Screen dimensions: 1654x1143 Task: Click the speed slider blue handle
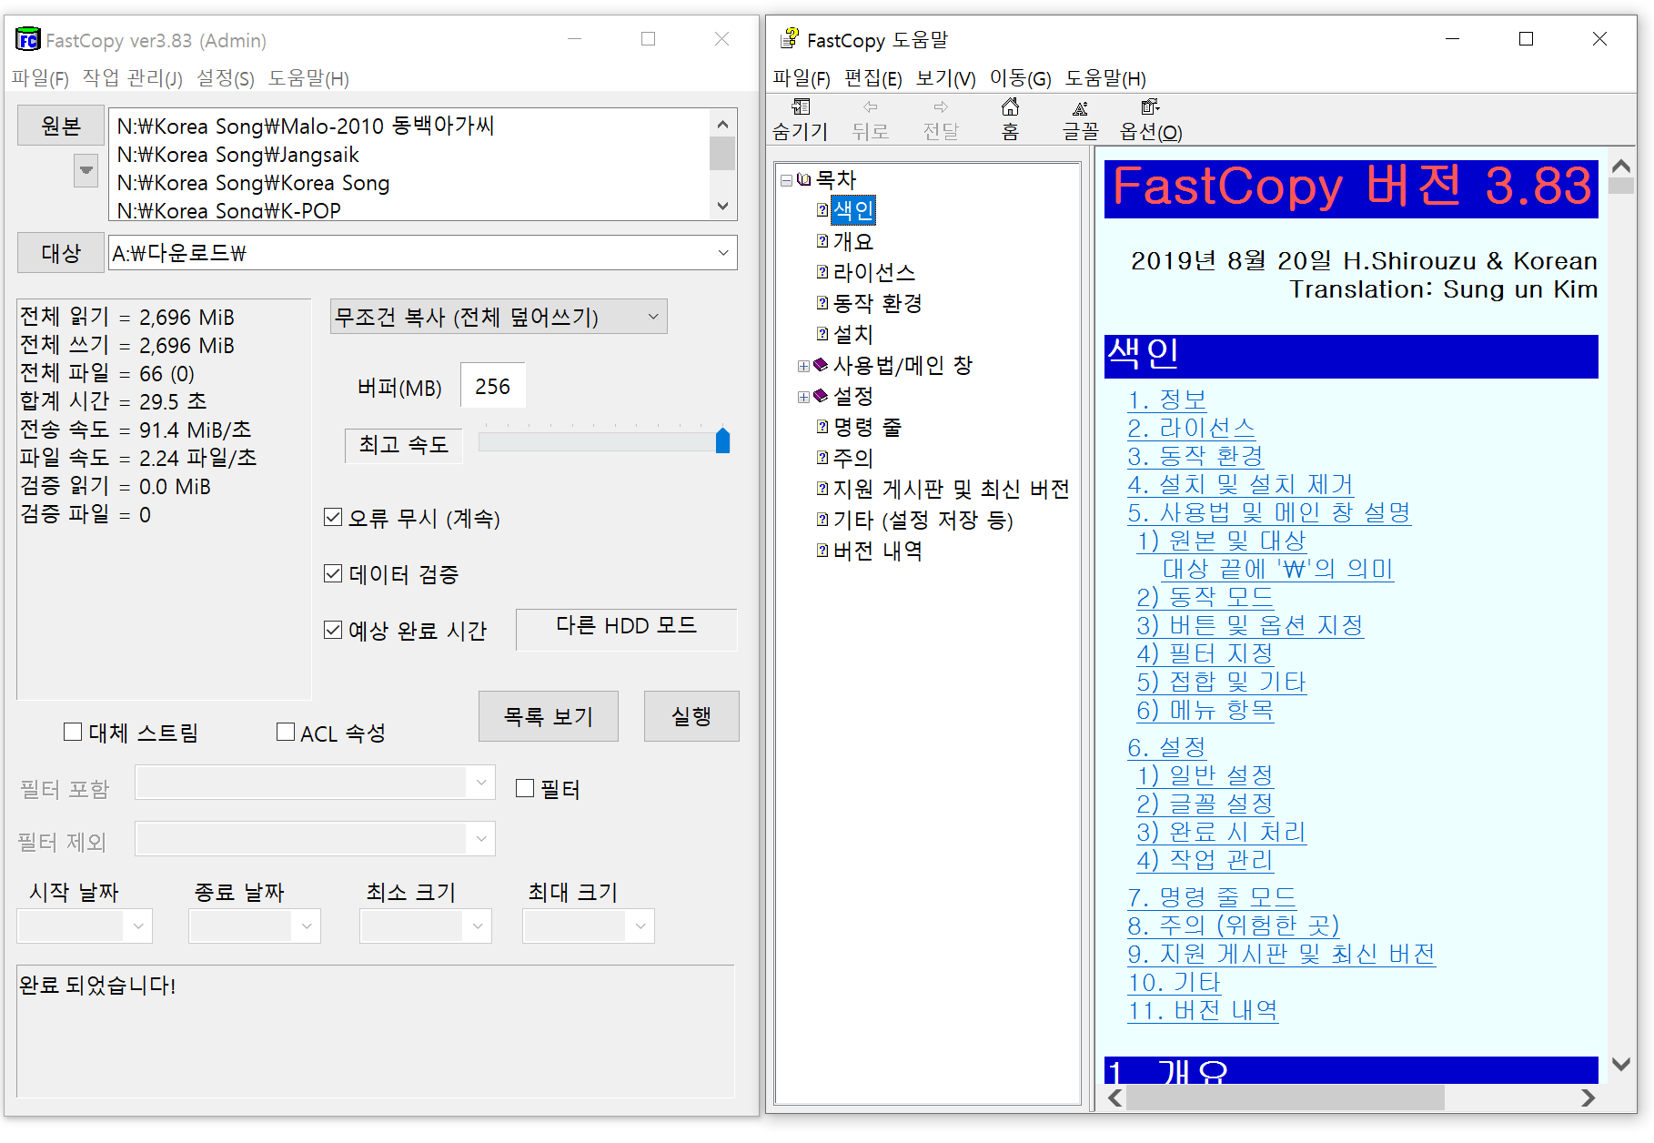coord(722,440)
